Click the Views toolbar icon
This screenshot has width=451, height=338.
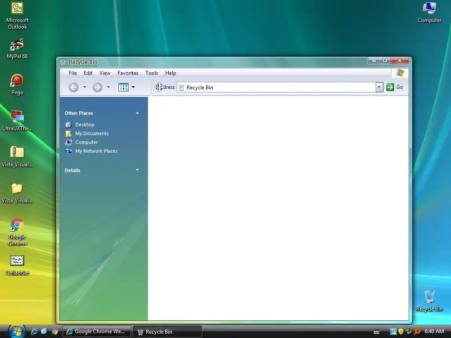tap(123, 87)
